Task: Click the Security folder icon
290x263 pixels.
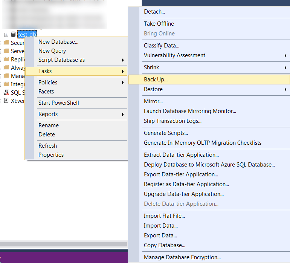Action: click(6, 43)
